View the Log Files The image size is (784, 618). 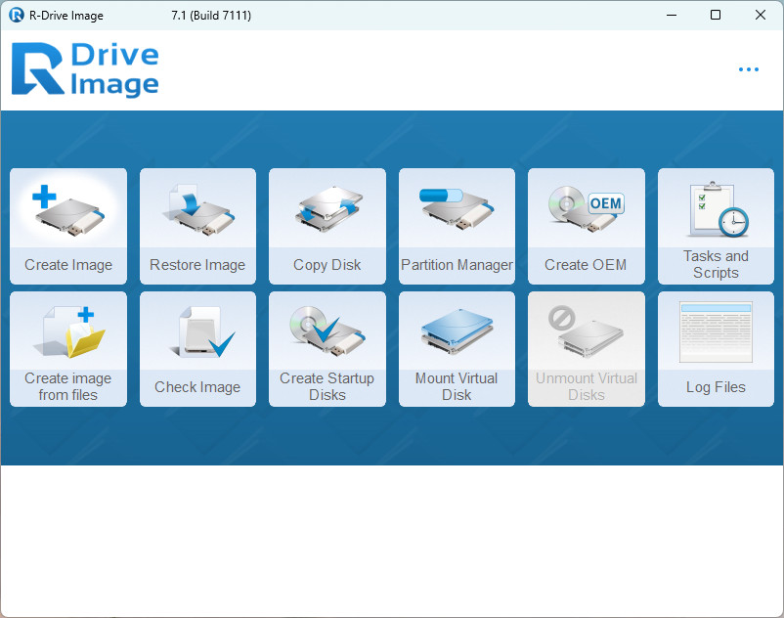click(716, 349)
